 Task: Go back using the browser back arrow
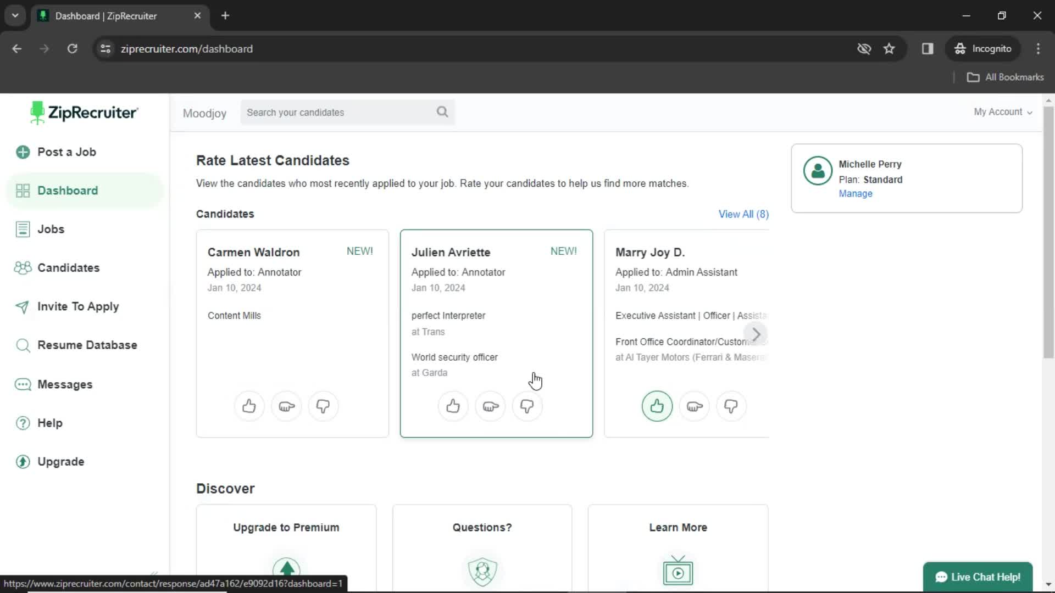tap(17, 49)
